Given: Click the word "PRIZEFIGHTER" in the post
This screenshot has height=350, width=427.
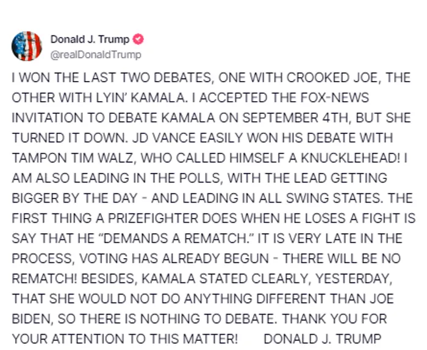Looking at the screenshot, I should coord(153,218).
